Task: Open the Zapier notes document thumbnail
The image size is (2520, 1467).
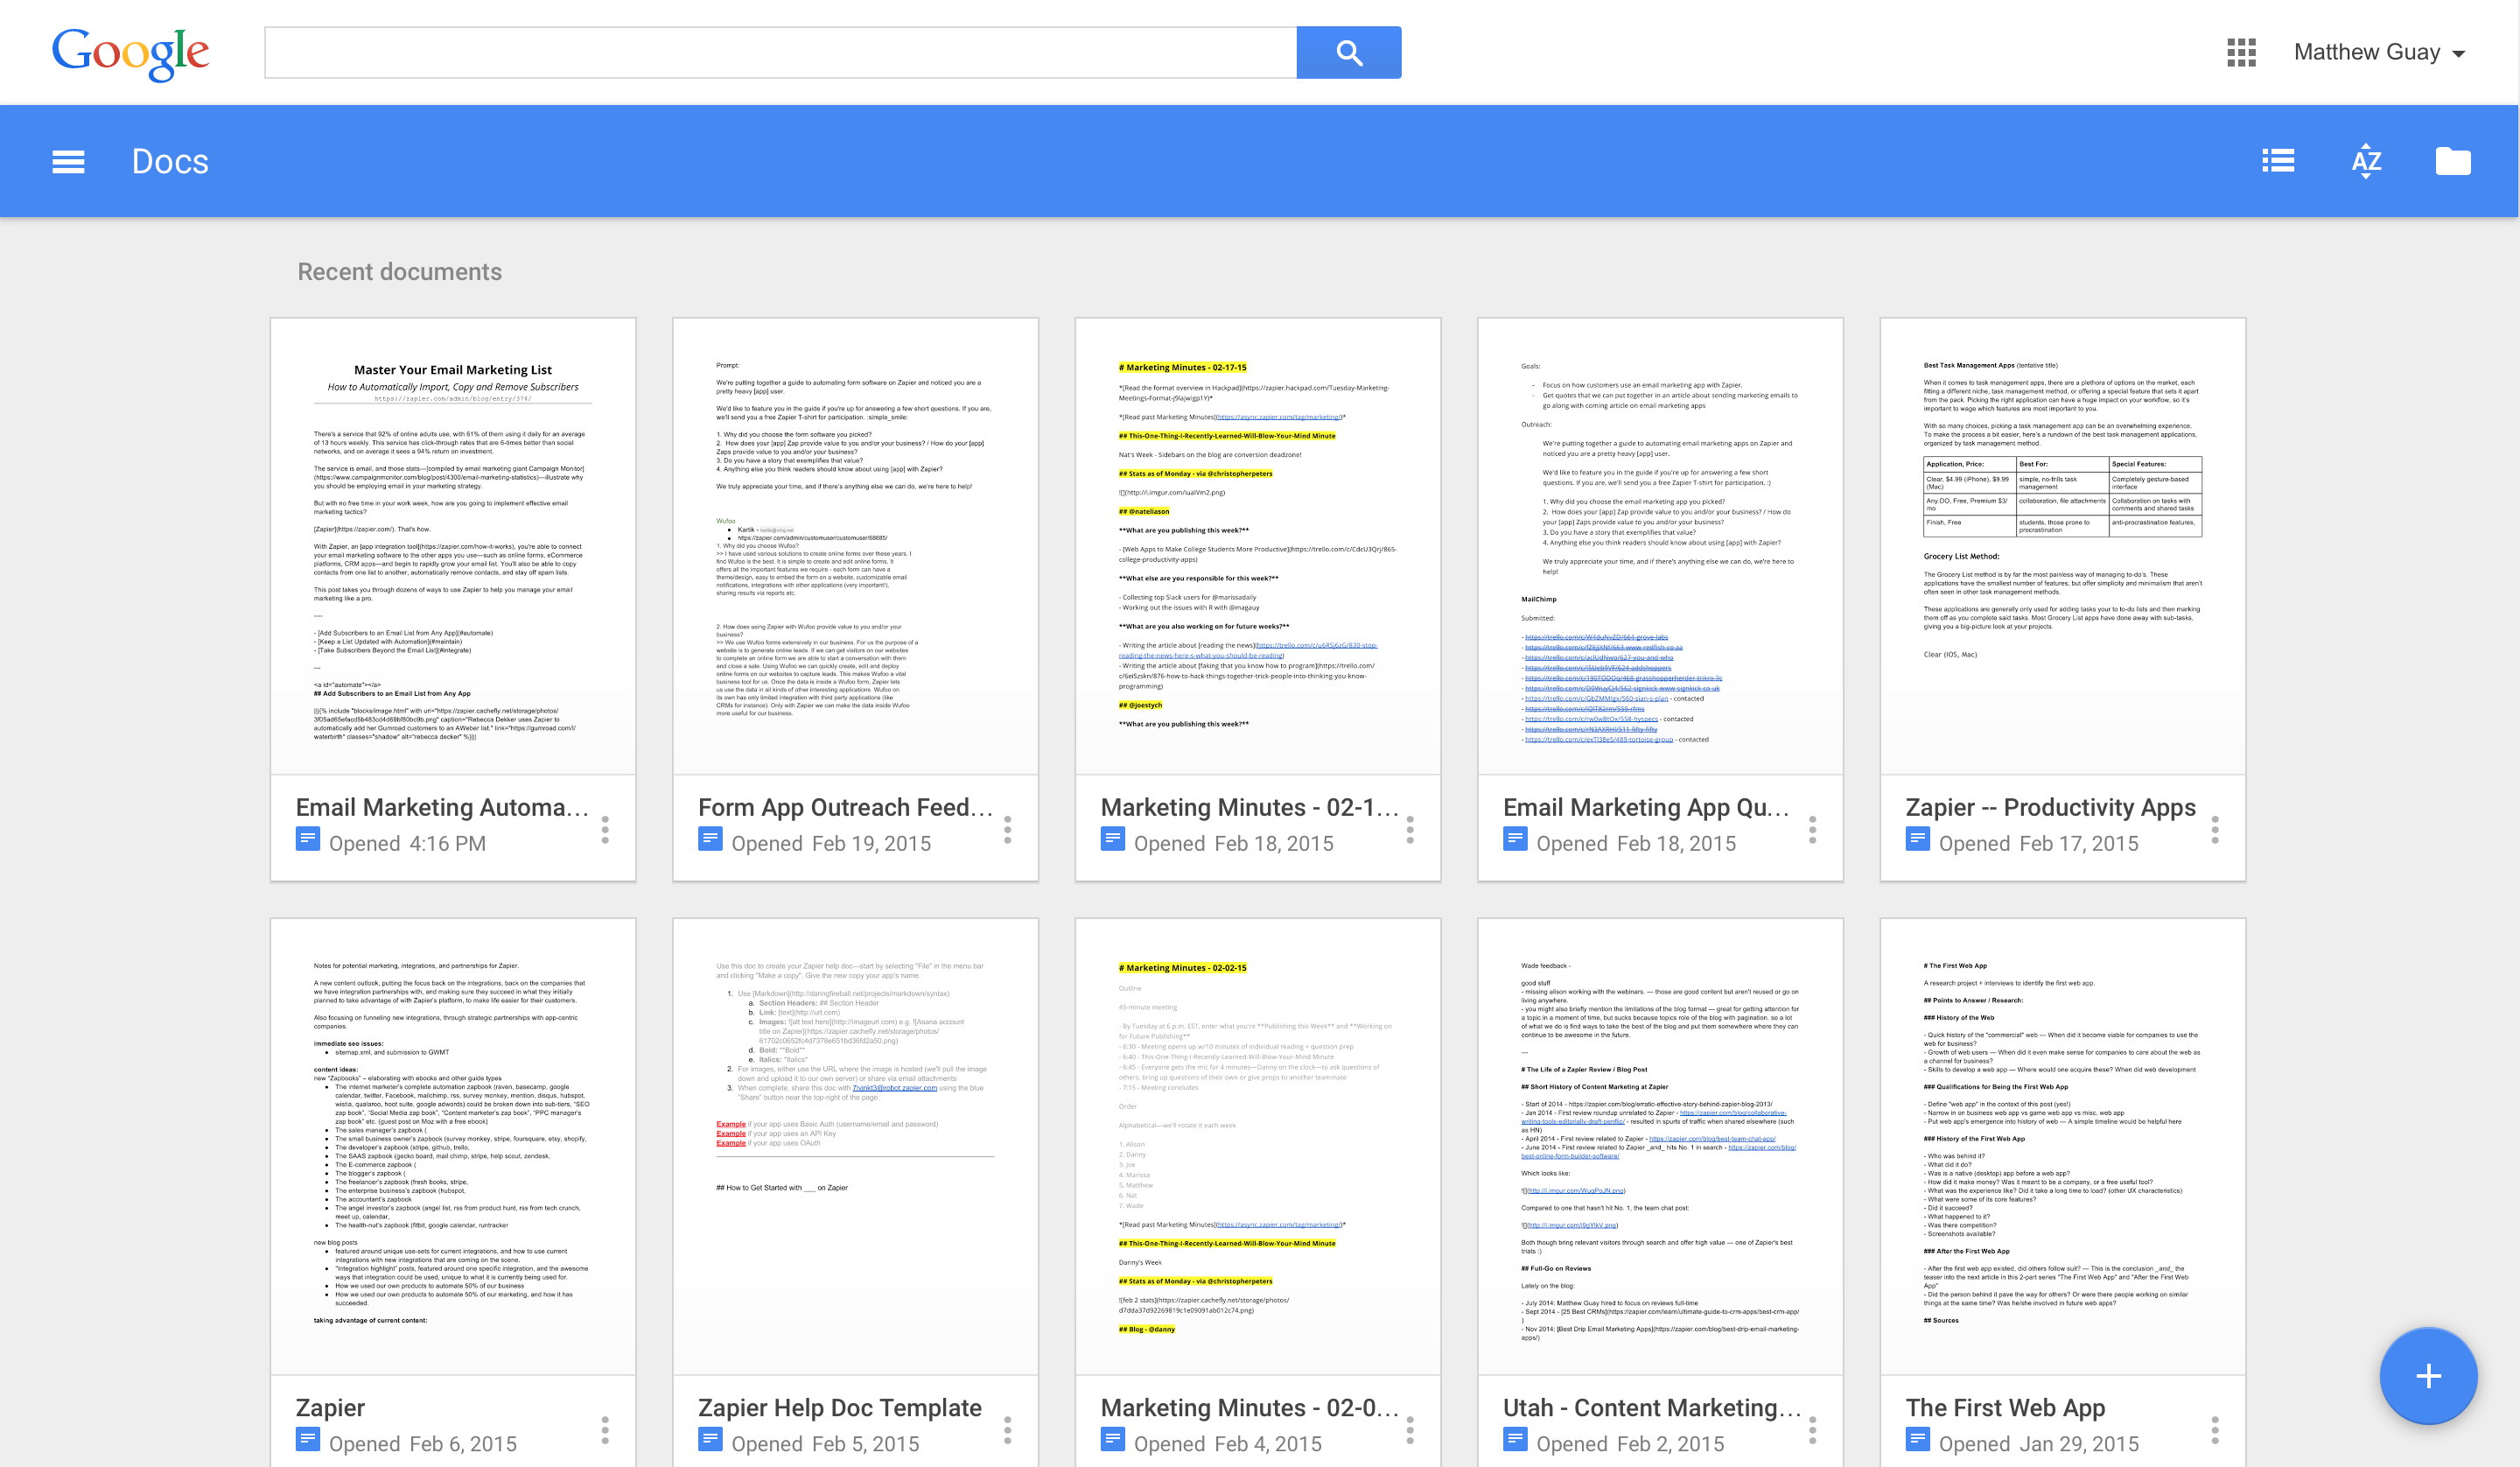Action: click(x=453, y=1147)
